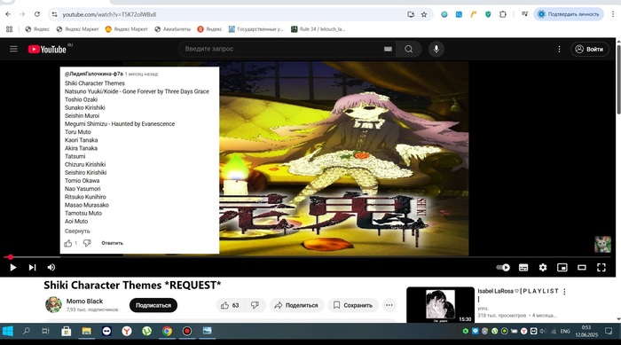Image resolution: width=621 pixels, height=345 pixels.
Task: Reload the page
Action: [37, 14]
